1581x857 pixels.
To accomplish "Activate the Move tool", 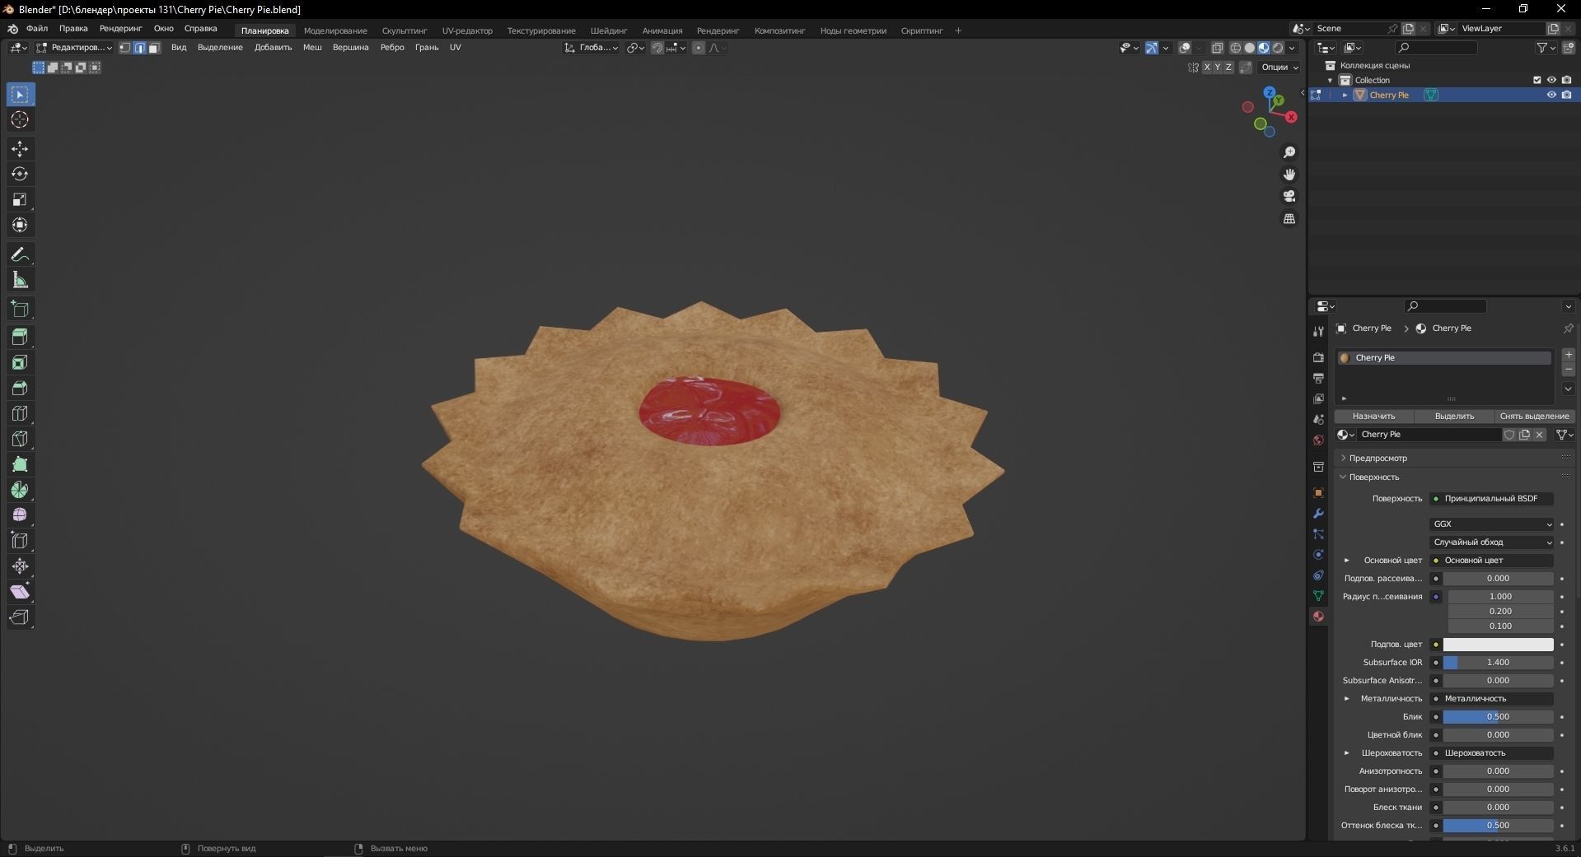I will 20,149.
